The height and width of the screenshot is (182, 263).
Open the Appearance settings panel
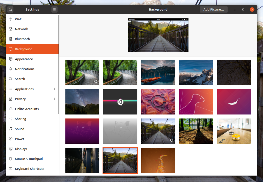(x=24, y=59)
